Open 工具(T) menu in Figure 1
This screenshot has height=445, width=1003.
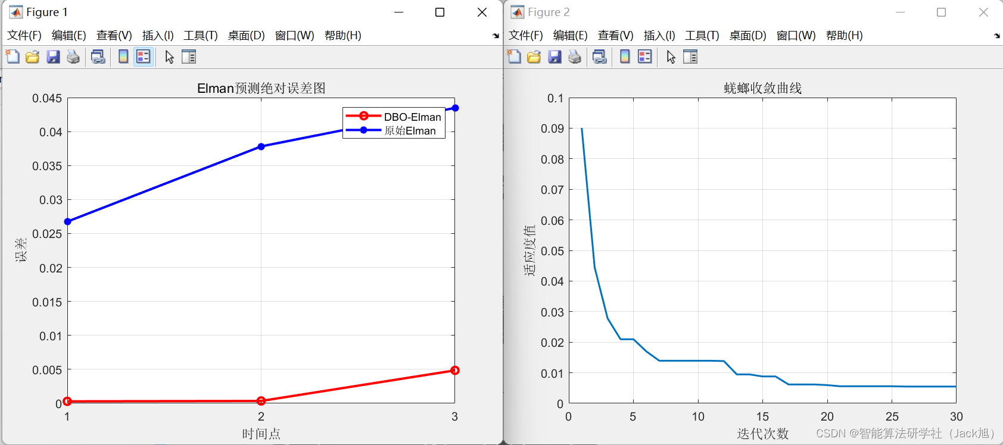[x=201, y=36]
